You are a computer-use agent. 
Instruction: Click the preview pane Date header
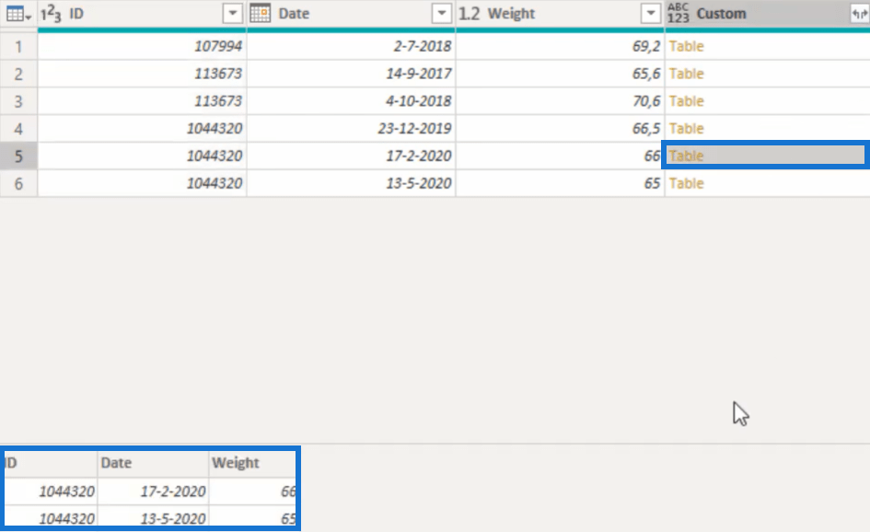[153, 463]
